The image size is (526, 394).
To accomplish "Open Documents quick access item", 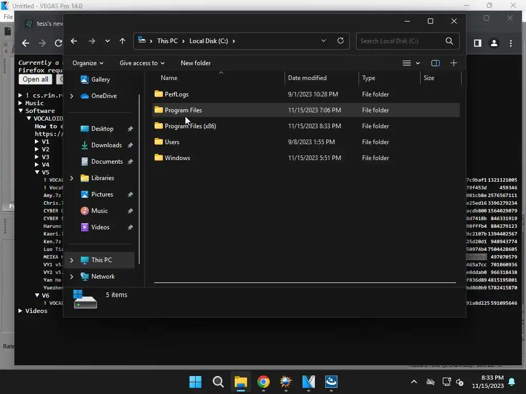I will coord(107,162).
